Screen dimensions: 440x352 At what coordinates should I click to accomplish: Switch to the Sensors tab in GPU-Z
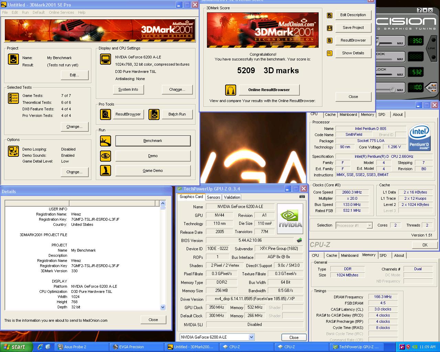213,197
